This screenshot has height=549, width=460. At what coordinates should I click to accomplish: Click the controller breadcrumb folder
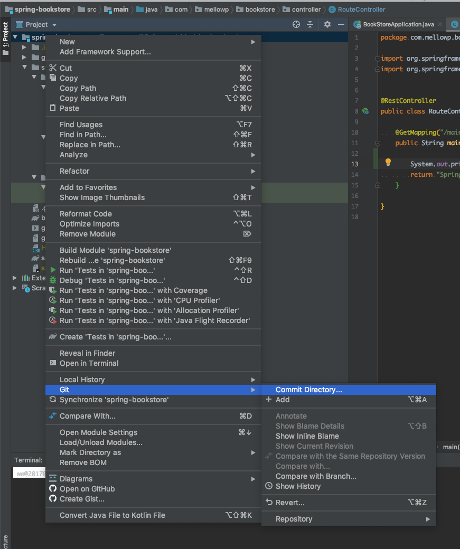coord(302,10)
